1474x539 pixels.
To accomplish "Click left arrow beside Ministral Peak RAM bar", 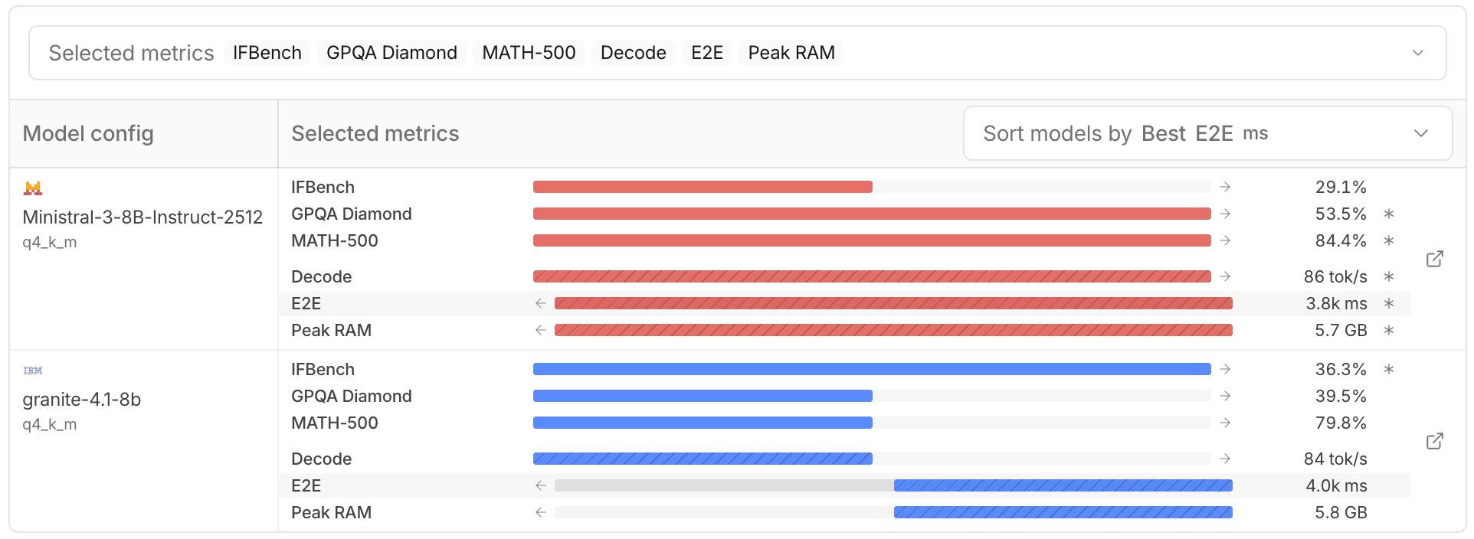I will 541,330.
